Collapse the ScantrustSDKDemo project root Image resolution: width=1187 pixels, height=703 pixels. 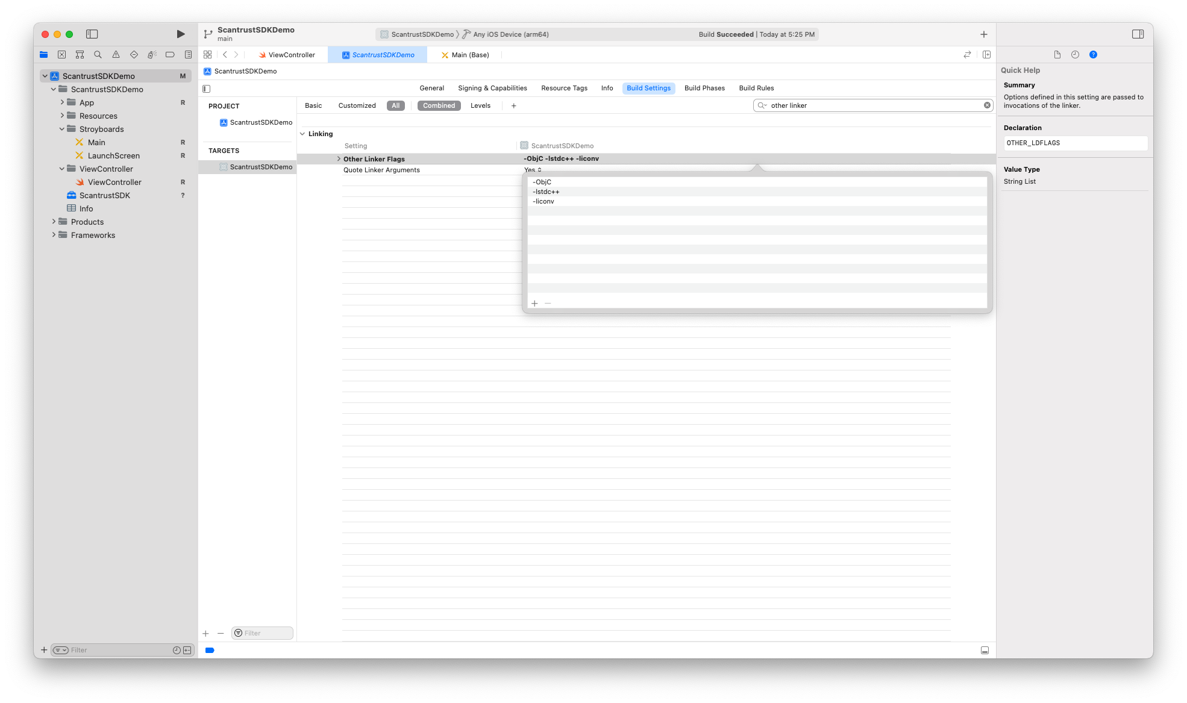[45, 76]
